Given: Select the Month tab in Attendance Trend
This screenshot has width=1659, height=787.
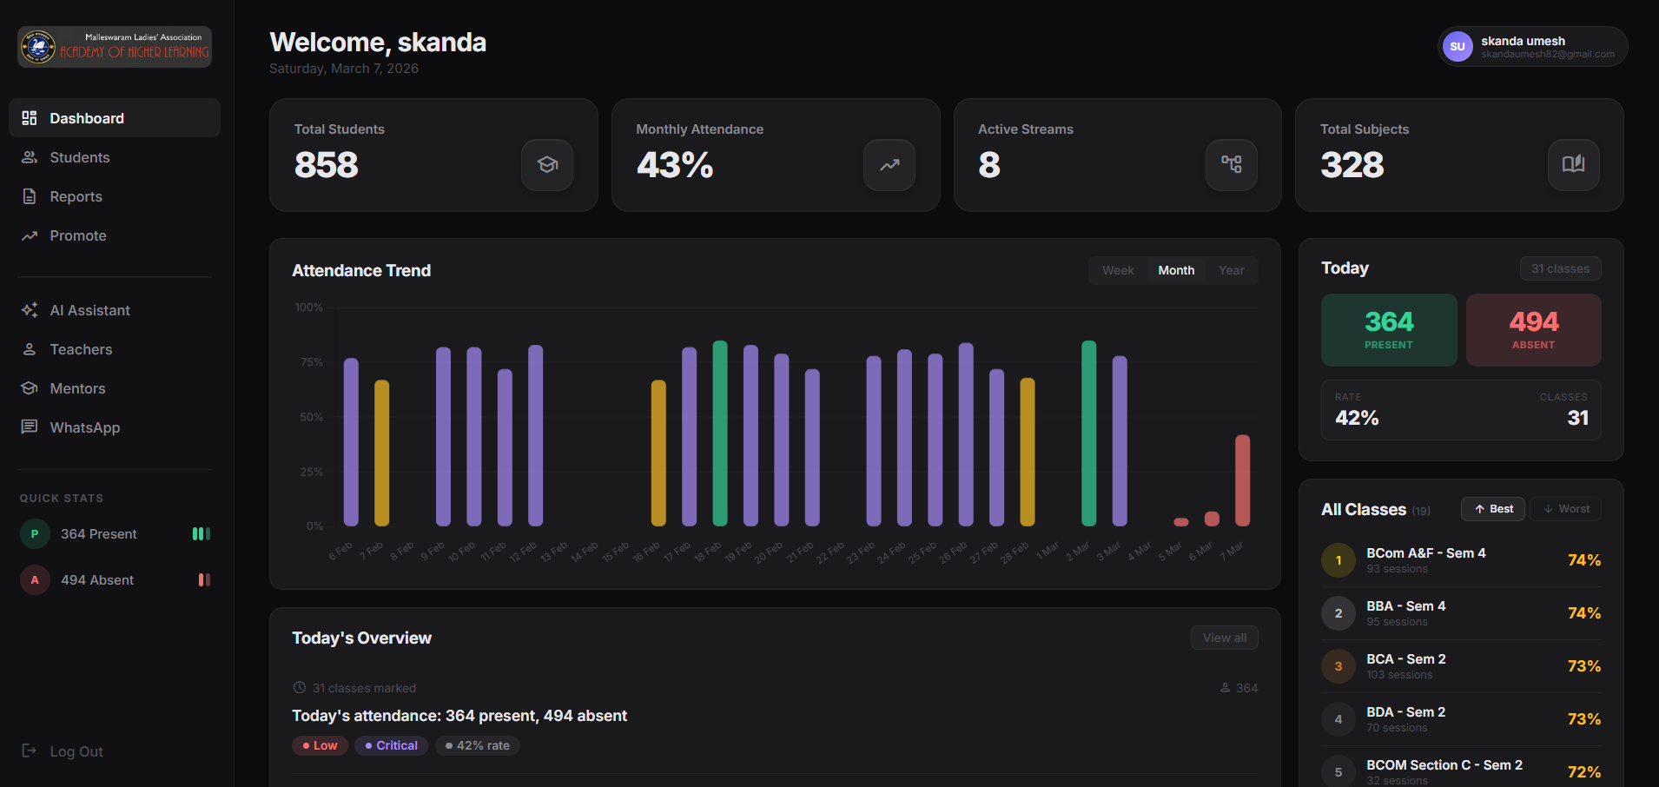Looking at the screenshot, I should [1175, 270].
